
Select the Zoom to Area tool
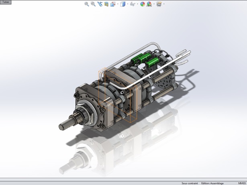coord(93,4)
